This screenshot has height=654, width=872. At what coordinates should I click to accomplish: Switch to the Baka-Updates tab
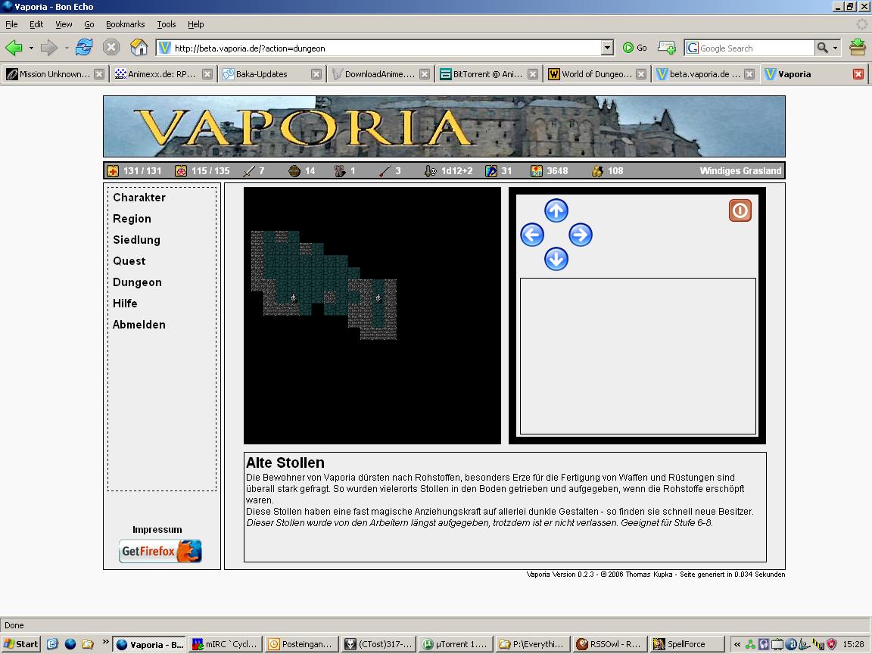pyautogui.click(x=265, y=74)
